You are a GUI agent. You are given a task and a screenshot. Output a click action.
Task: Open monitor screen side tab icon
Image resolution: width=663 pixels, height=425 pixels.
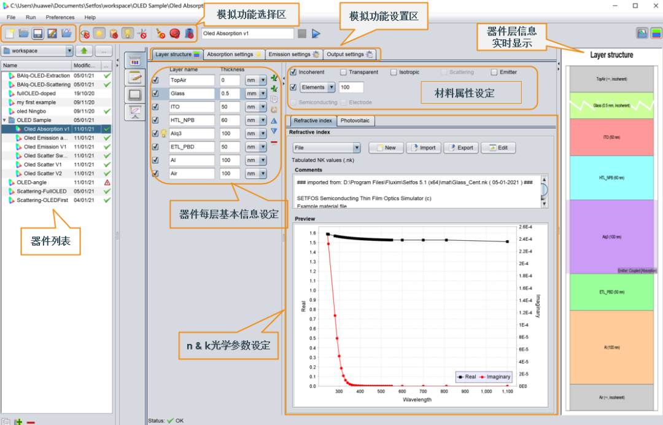[135, 95]
